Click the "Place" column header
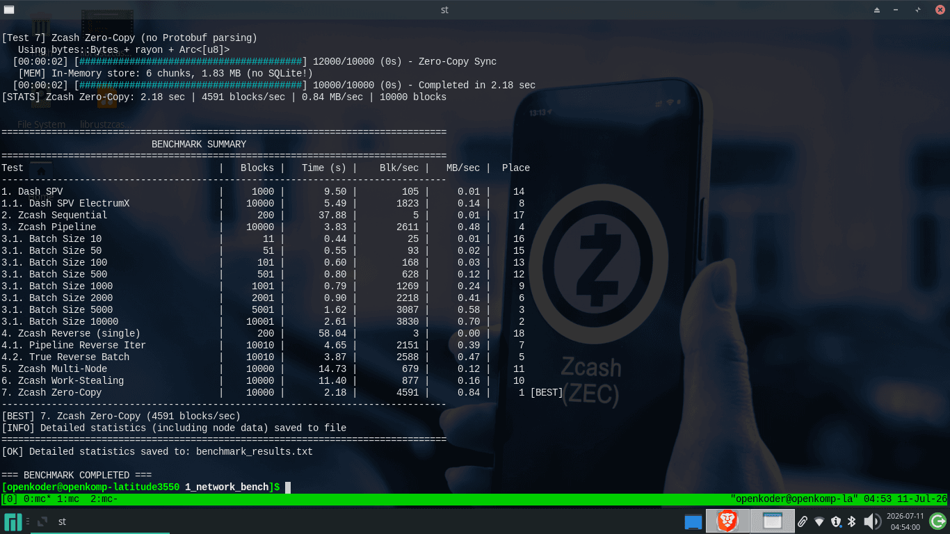Image resolution: width=950 pixels, height=534 pixels. pyautogui.click(x=516, y=168)
